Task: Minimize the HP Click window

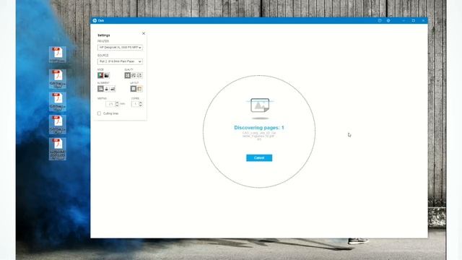Action: [404, 21]
